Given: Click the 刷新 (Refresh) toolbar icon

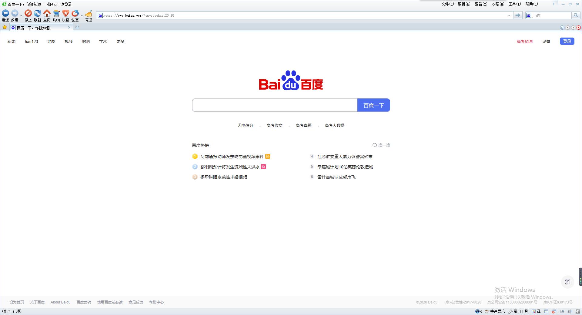Looking at the screenshot, I should tap(38, 13).
